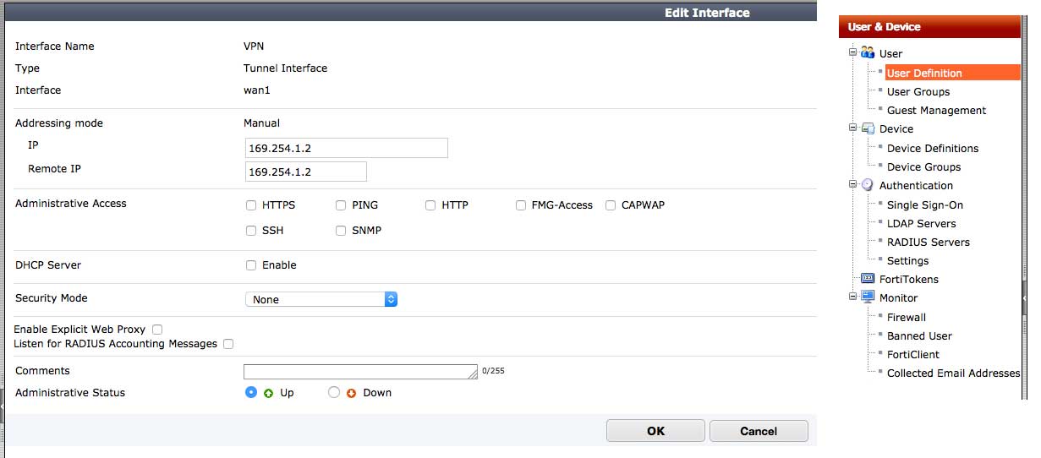Click the green Up arrow icon
The width and height of the screenshot is (1041, 458).
[269, 393]
